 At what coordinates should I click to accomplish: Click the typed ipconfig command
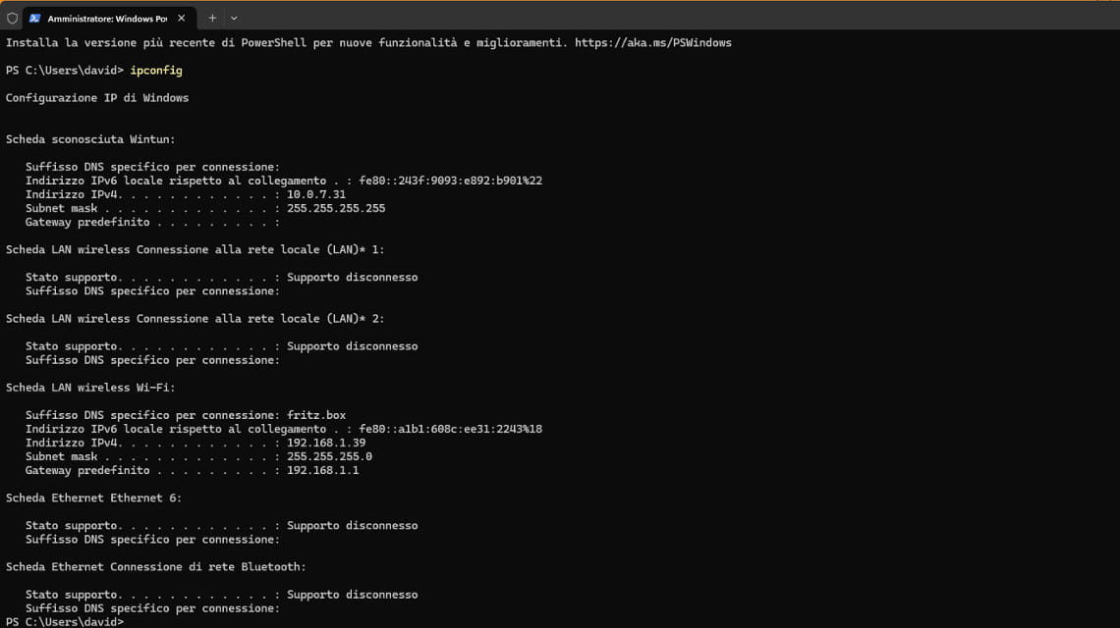155,71
